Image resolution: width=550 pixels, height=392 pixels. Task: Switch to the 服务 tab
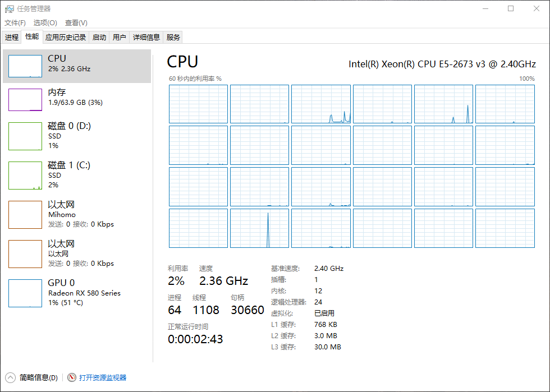coord(173,38)
